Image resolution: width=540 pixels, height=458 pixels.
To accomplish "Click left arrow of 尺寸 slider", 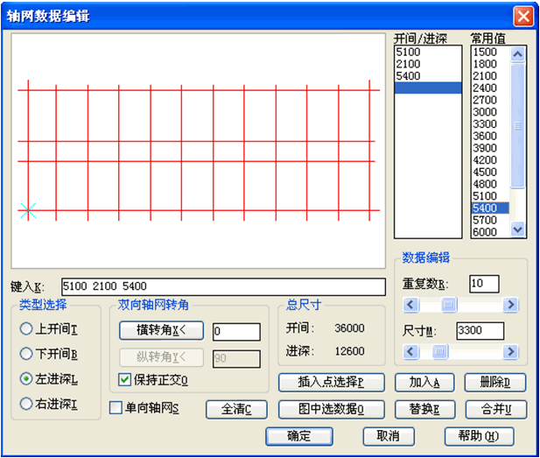I will (409, 352).
